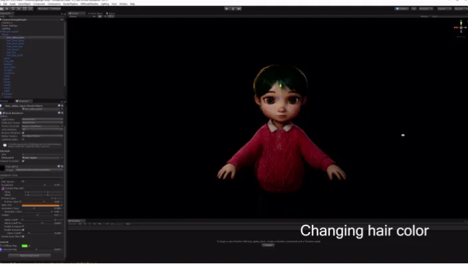Click the scene orientation gizmo
The width and height of the screenshot is (468, 264).
tap(461, 27)
